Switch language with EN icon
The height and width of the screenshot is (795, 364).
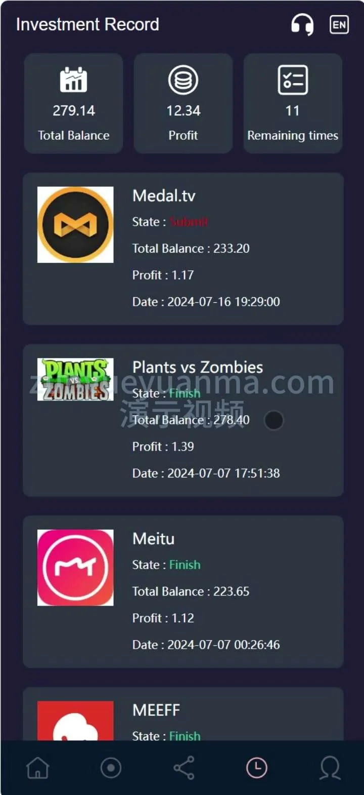pos(339,24)
